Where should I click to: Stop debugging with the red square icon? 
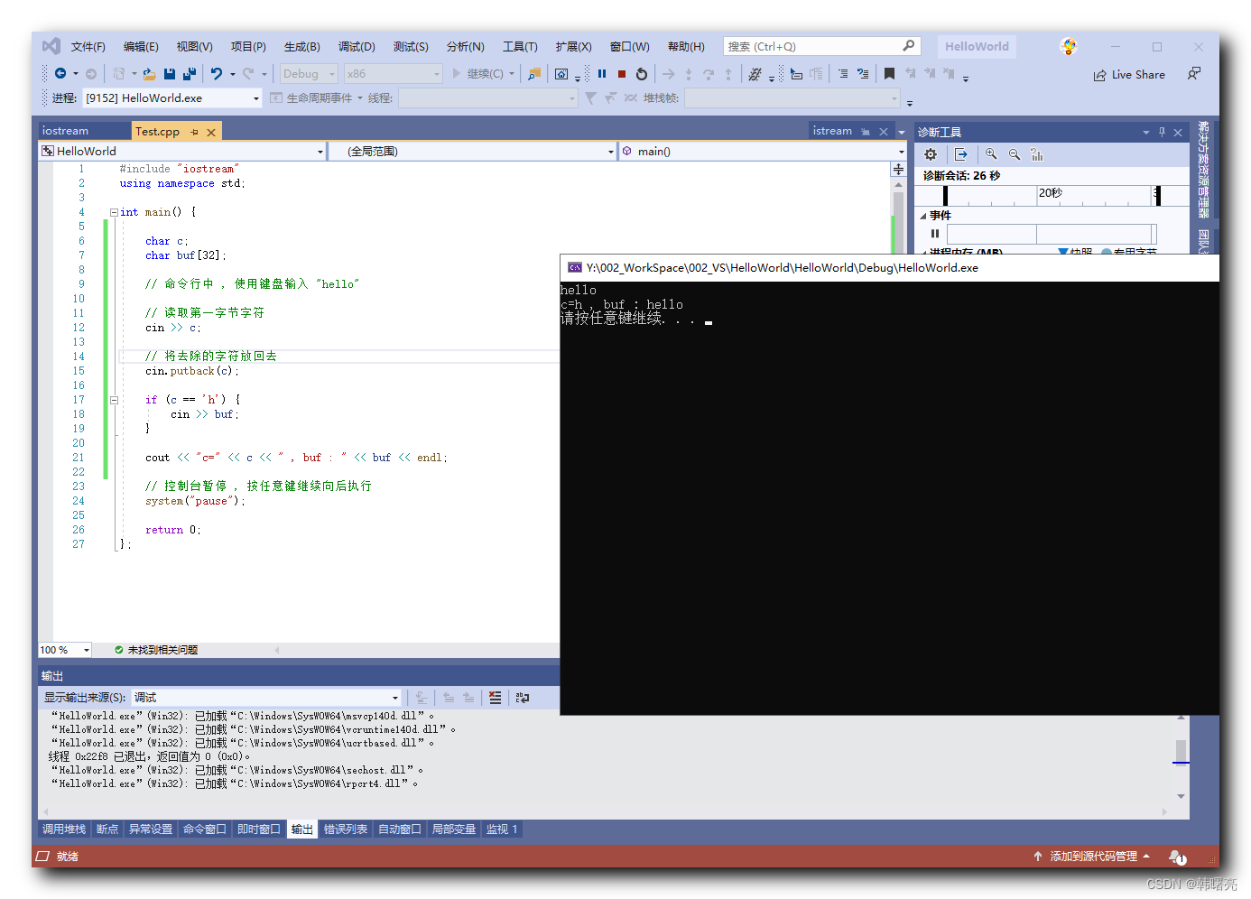[x=622, y=74]
